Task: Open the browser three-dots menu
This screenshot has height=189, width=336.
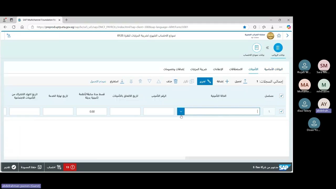Action: click(281, 27)
